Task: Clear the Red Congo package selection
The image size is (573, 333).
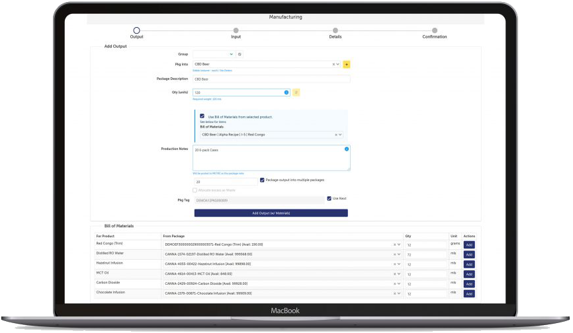Action: pos(395,244)
